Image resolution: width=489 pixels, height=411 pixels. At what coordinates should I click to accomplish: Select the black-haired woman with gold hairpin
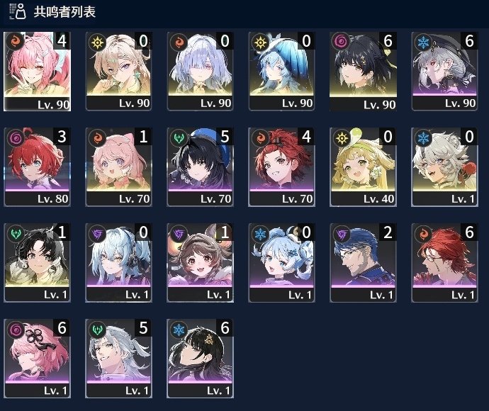[201, 359]
